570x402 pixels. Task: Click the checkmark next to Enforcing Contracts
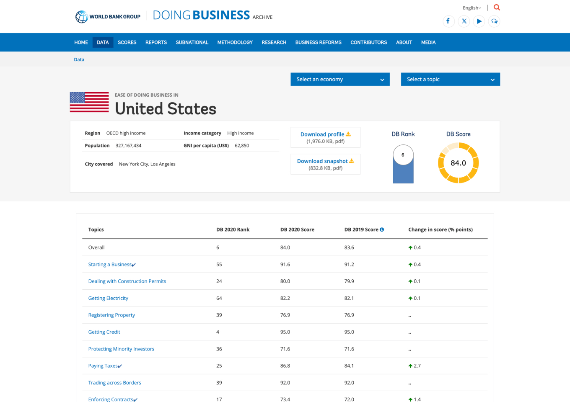click(x=135, y=400)
